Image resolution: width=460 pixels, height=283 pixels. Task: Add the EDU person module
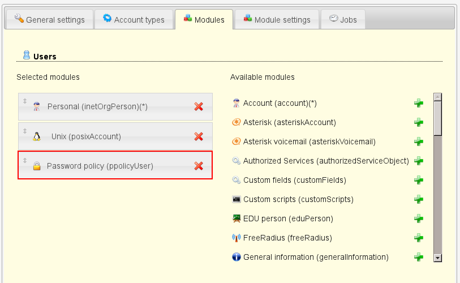419,218
